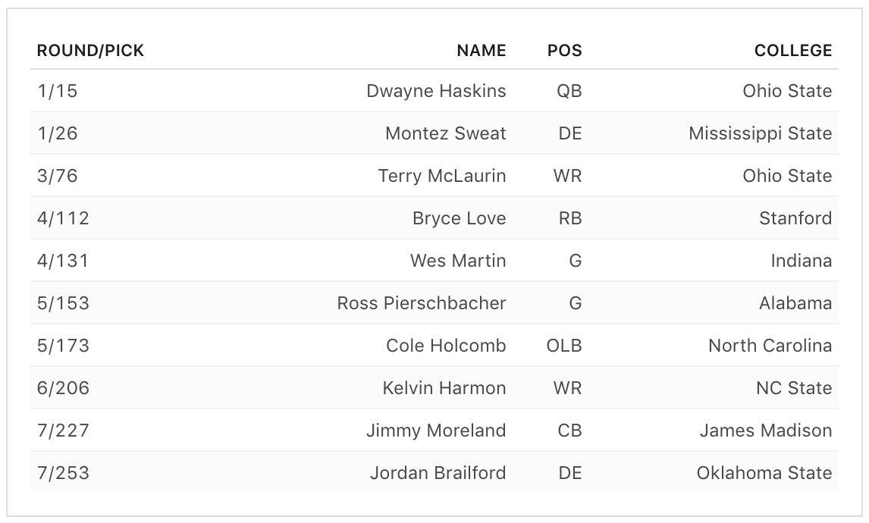Viewport: 869px width, 523px height.
Task: Click on Montez Sweat's name
Action: [x=445, y=133]
